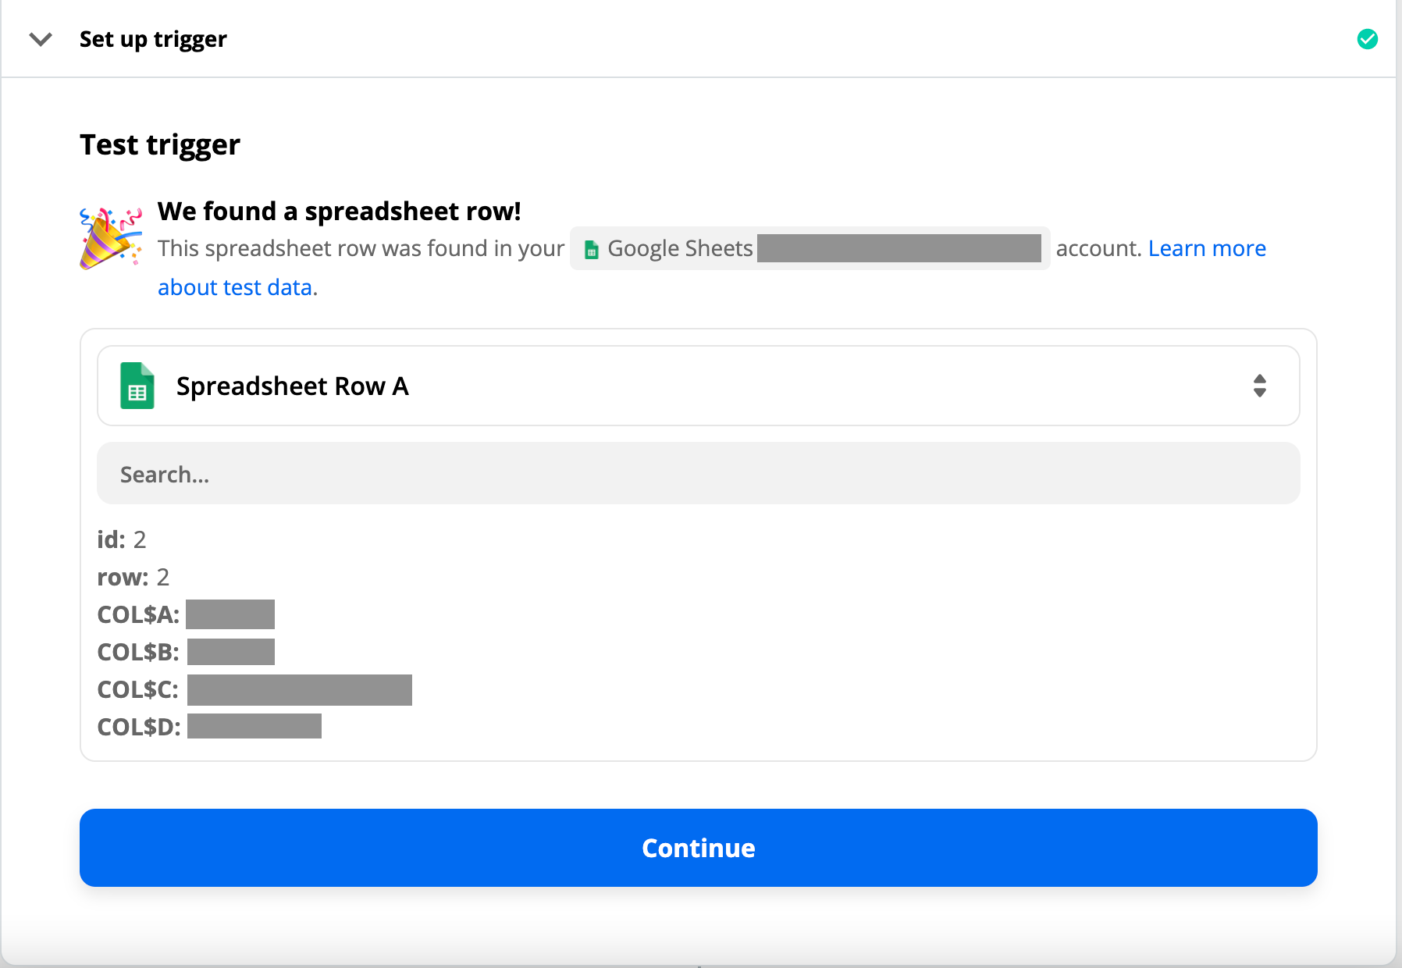1402x968 pixels.
Task: Click the Test trigger heading
Action: [x=160, y=144]
